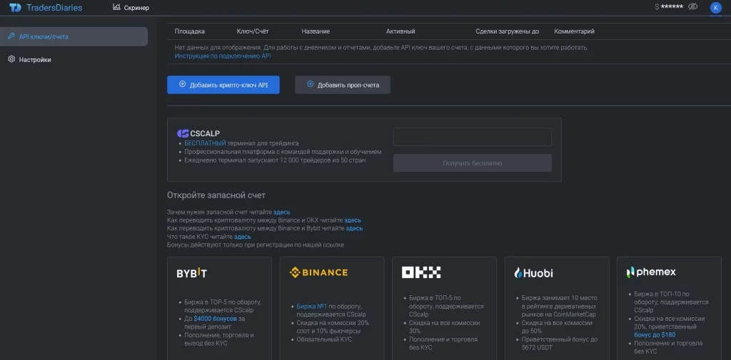This screenshot has width=731, height=360.
Task: Click the Binance logo
Action: coord(318,272)
